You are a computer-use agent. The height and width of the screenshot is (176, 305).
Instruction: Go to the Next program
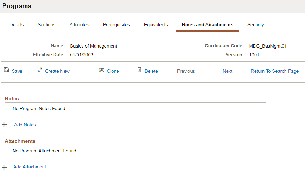tap(227, 71)
